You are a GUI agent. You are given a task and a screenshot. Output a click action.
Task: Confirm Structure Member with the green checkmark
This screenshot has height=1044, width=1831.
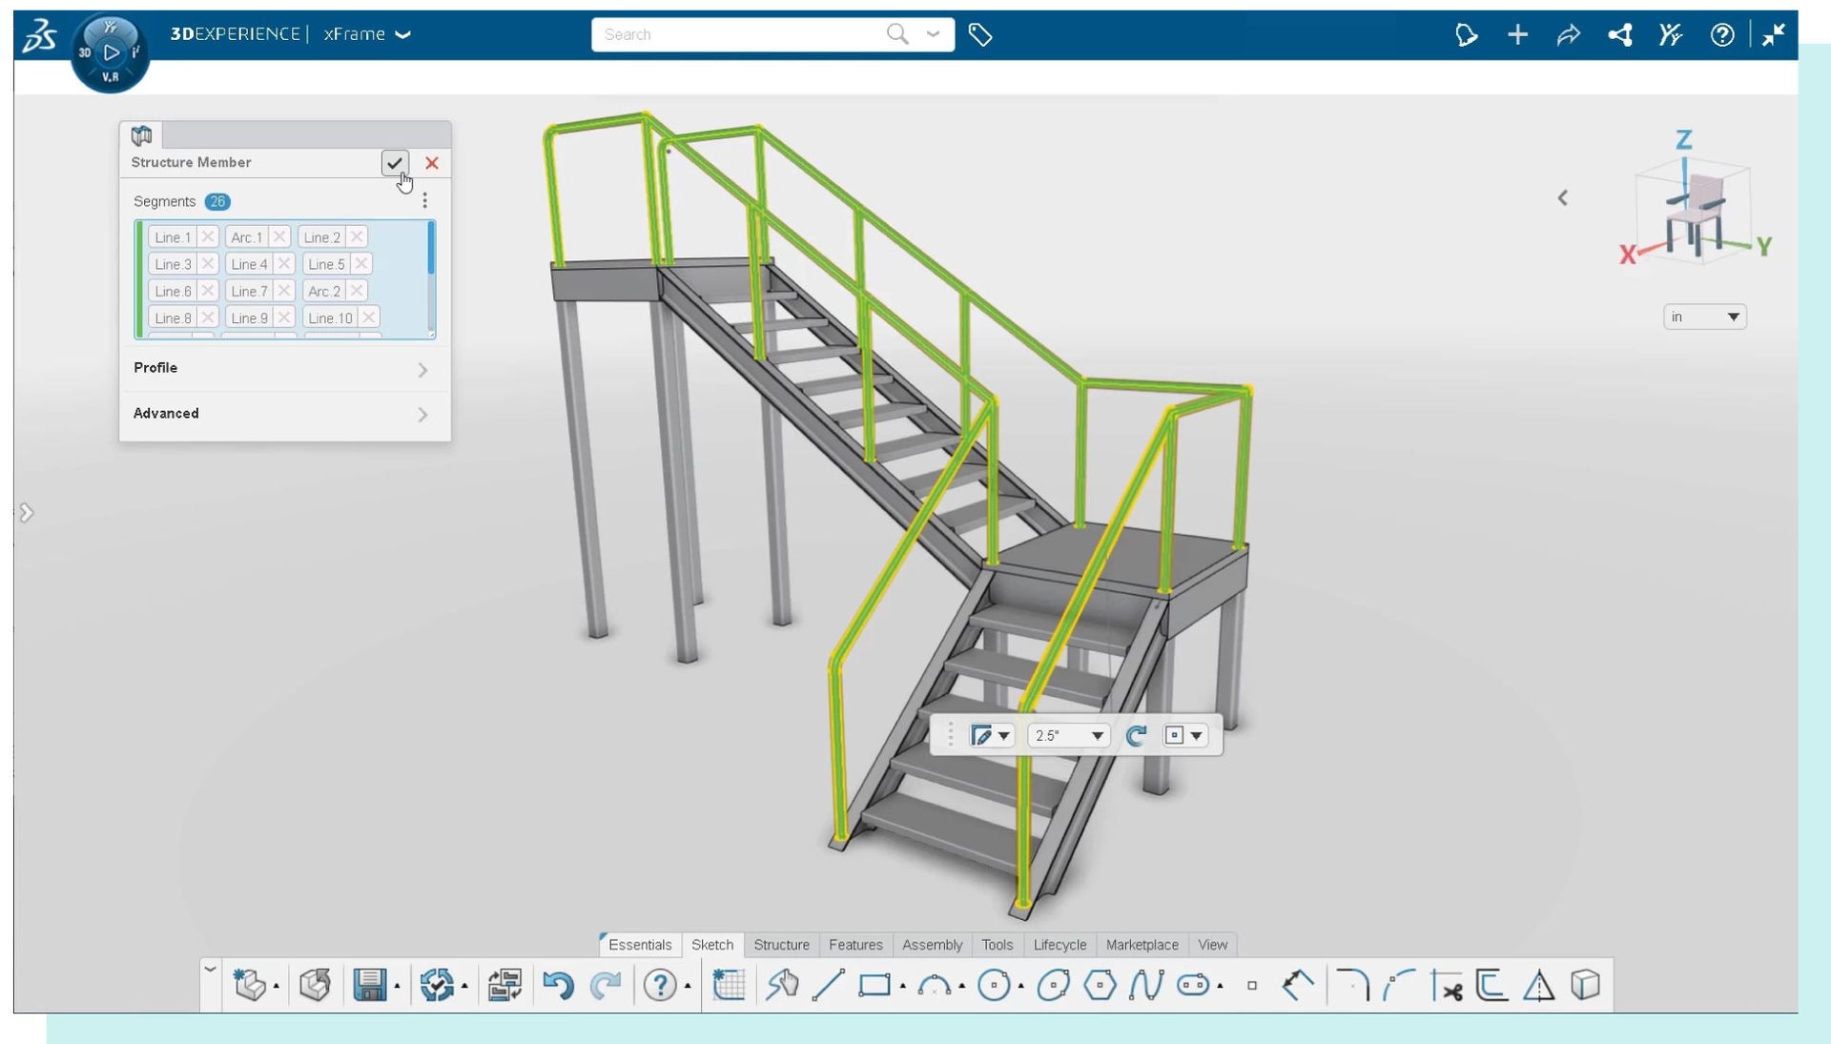click(x=396, y=163)
